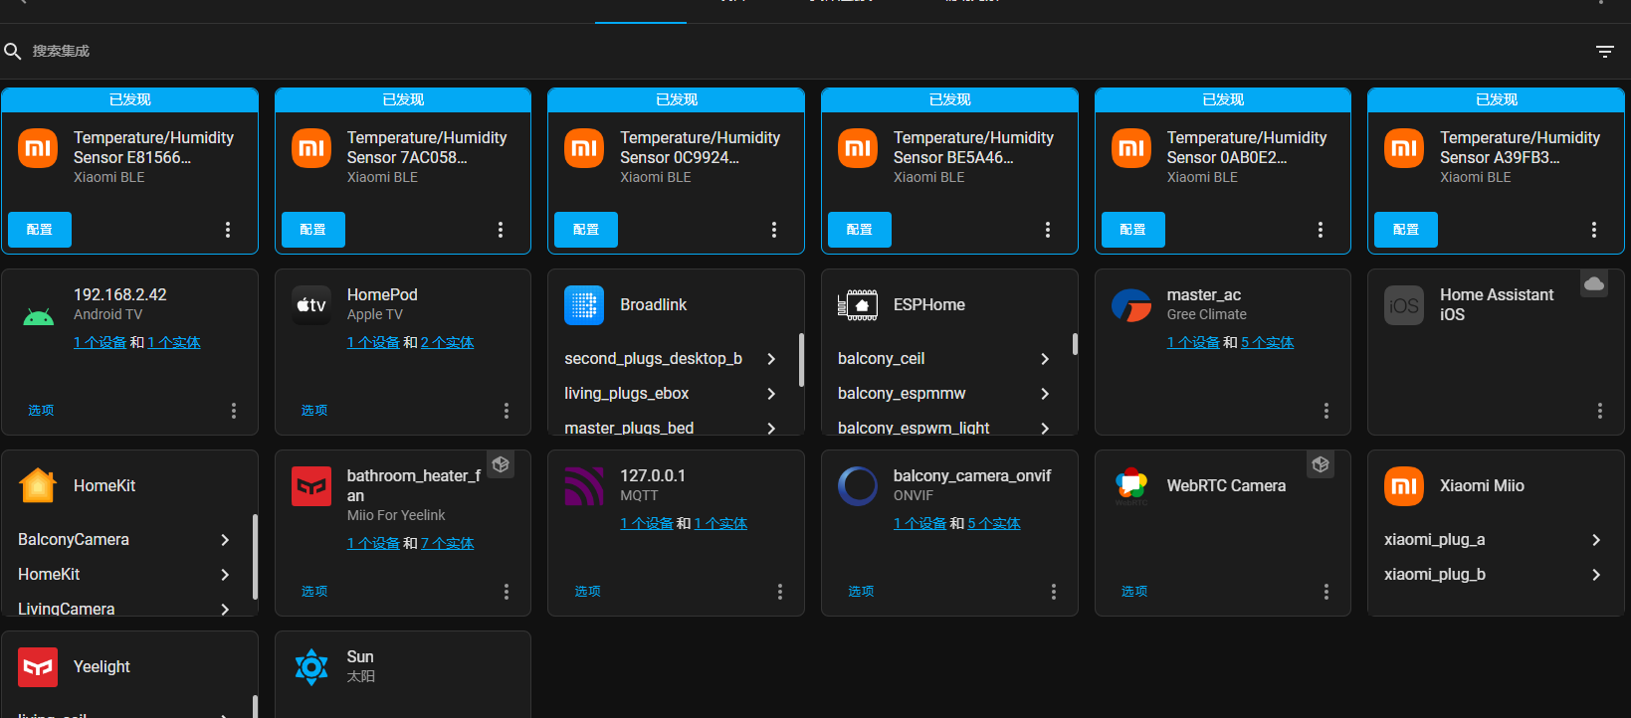This screenshot has height=718, width=1631.
Task: Click the Broadlink card scrollbar
Action: click(801, 360)
